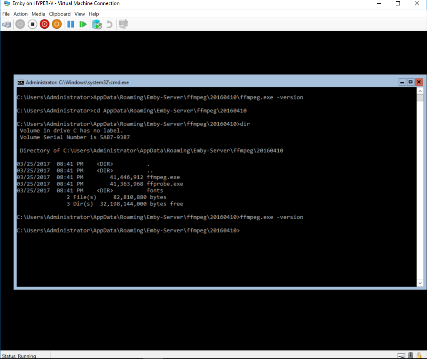427x359 pixels.
Task: Click the Hyper-V window title icon
Action: point(7,3)
